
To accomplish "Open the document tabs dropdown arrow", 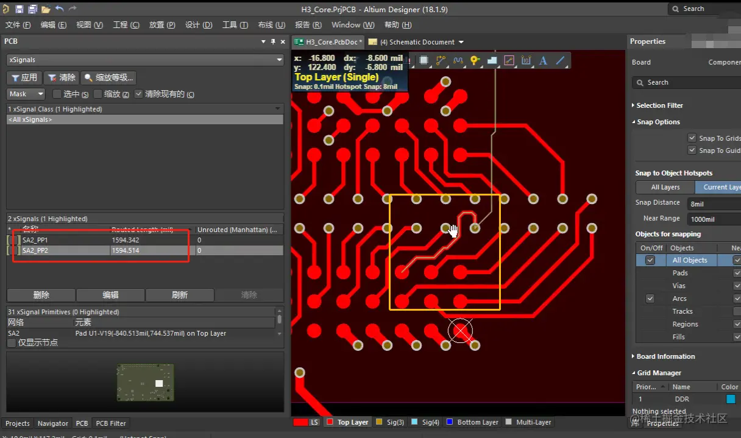I will (x=461, y=42).
